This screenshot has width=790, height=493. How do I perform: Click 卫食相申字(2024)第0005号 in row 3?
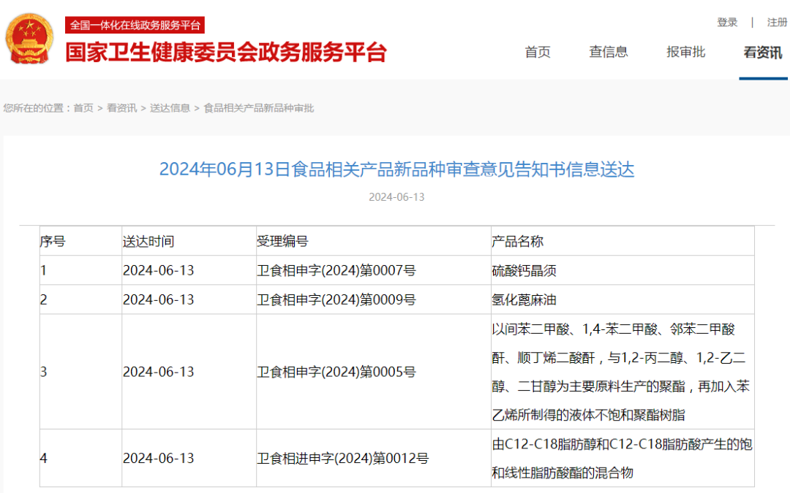tap(338, 371)
